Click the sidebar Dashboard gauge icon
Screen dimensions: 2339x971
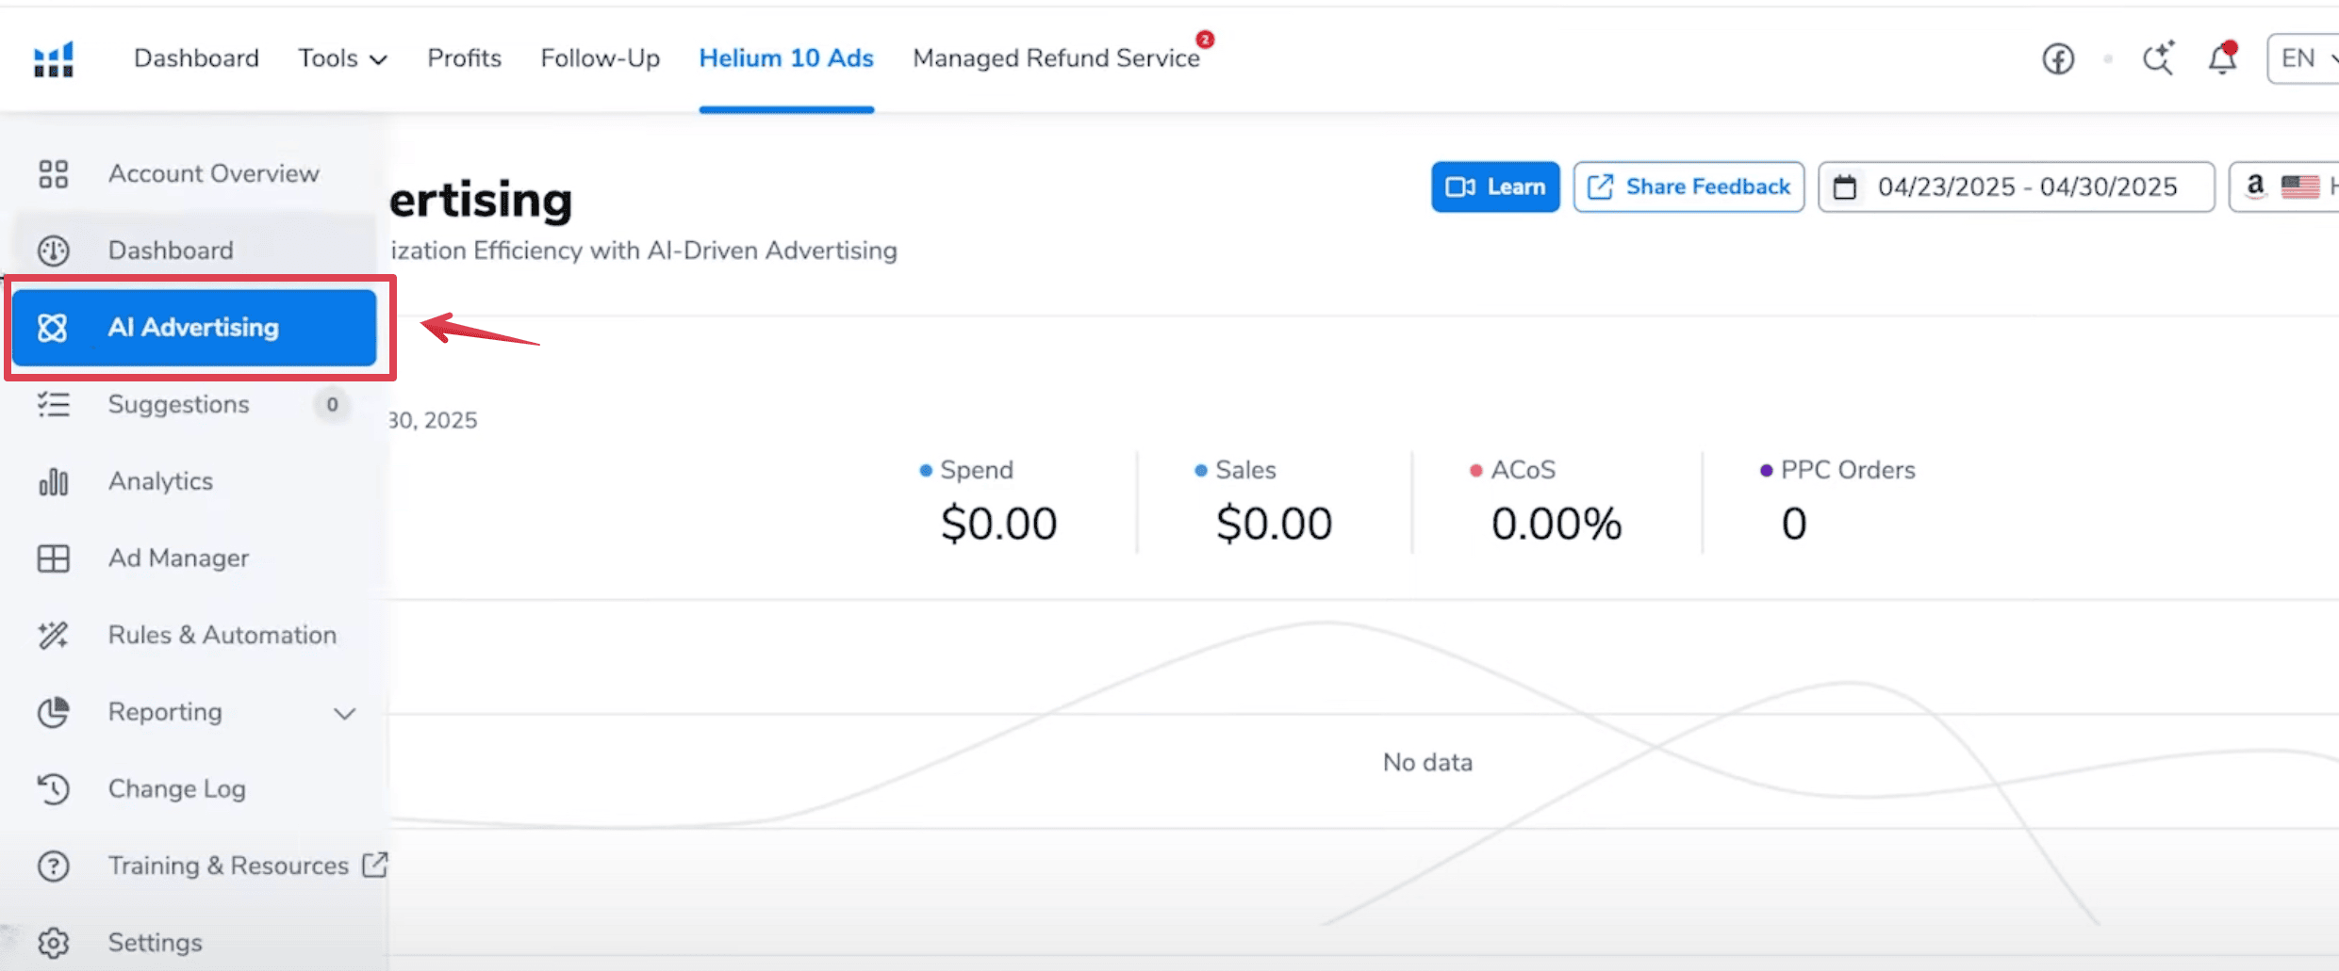pos(53,251)
